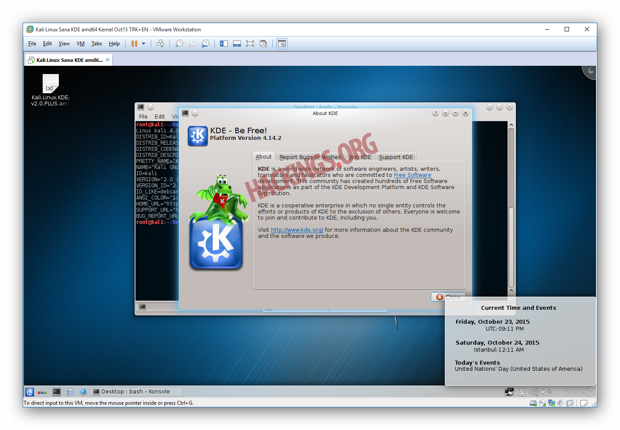This screenshot has width=620, height=430.
Task: Click the Konsole scrollbar up arrow
Action: 512,125
